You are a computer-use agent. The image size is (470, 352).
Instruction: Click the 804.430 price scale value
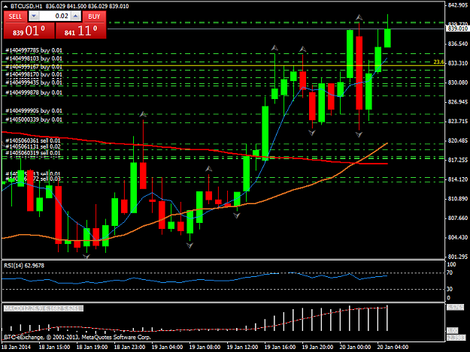pos(458,237)
